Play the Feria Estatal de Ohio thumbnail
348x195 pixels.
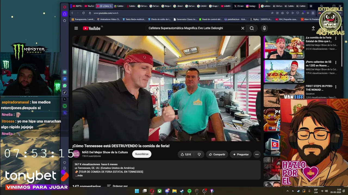284,47
